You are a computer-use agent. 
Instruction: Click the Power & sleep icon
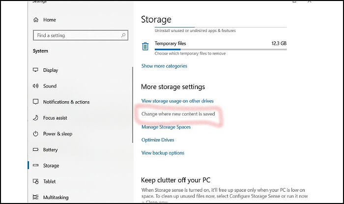[x=36, y=134]
